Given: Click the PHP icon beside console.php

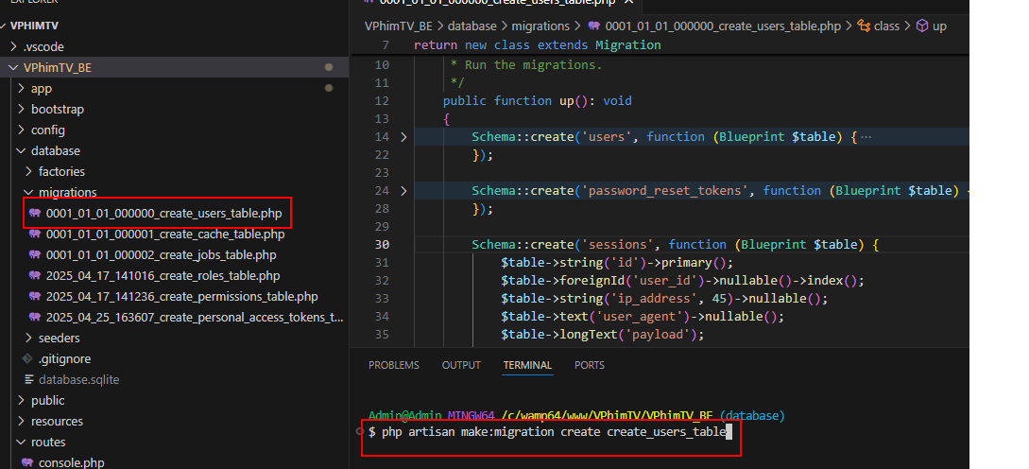Looking at the screenshot, I should (27, 462).
